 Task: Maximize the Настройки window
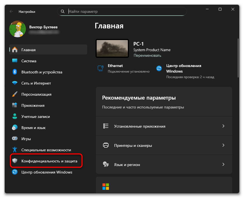pyautogui.click(x=220, y=9)
